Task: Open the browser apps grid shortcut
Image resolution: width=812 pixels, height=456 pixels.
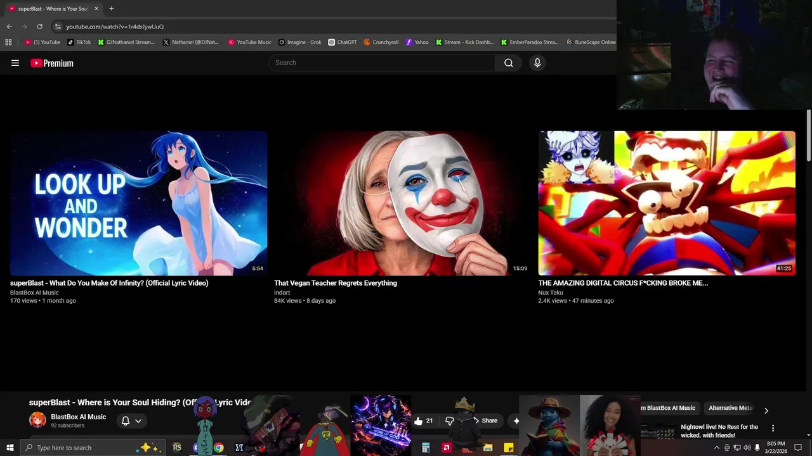Action: point(8,42)
